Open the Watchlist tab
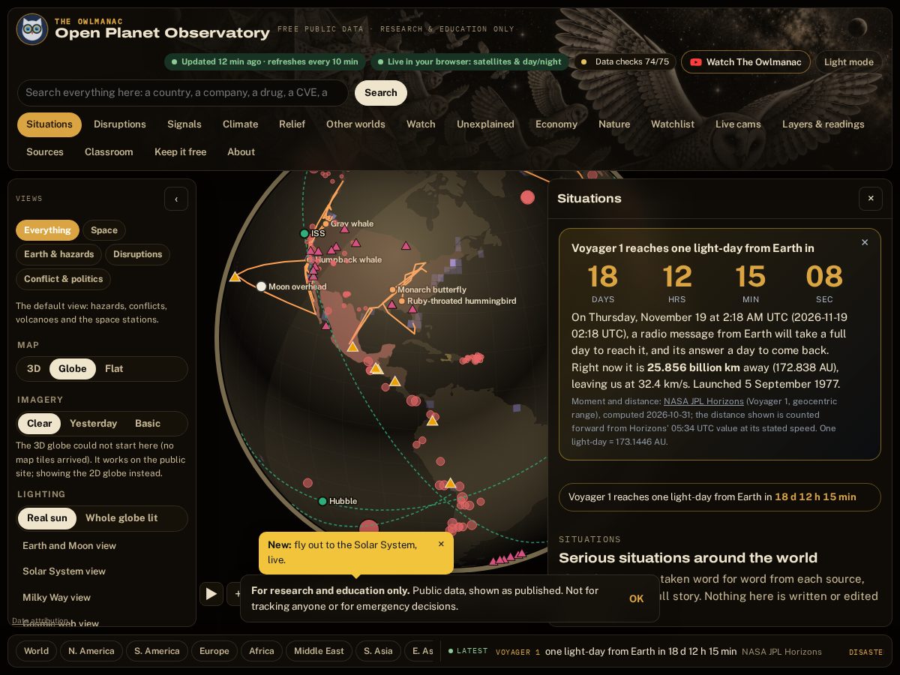The height and width of the screenshot is (675, 900). tap(673, 124)
